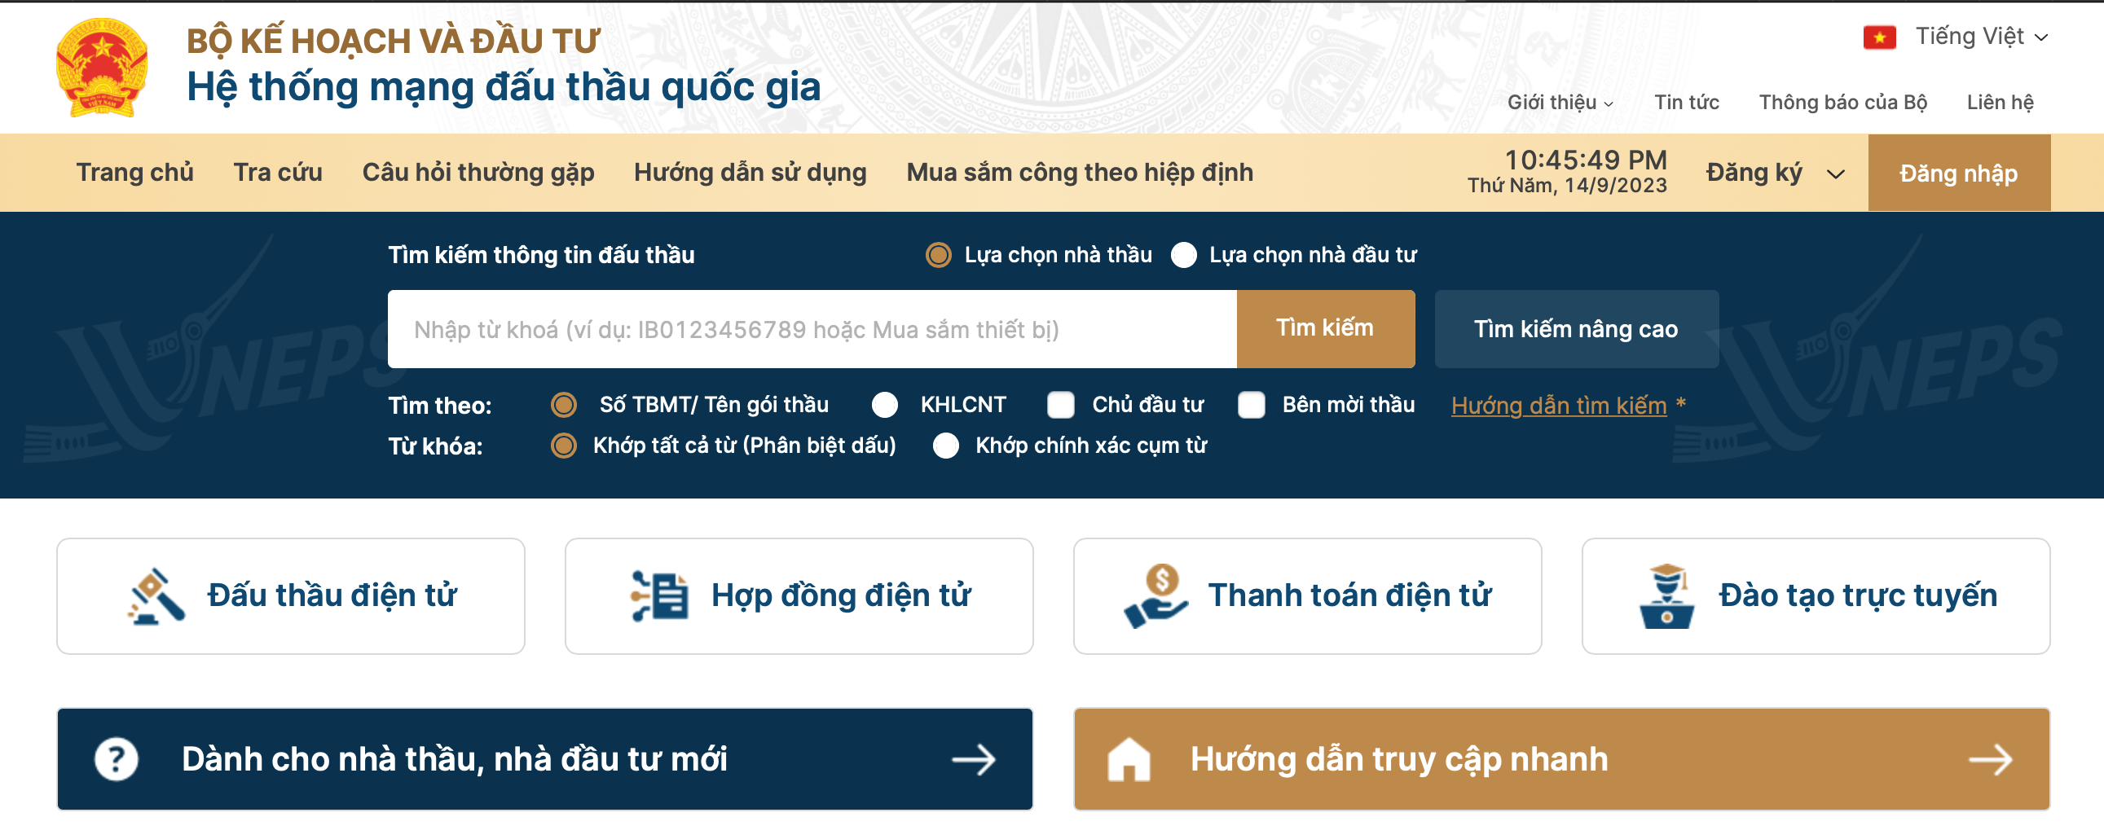
Task: Click the Vietnam flag icon
Action: pyautogui.click(x=1879, y=36)
